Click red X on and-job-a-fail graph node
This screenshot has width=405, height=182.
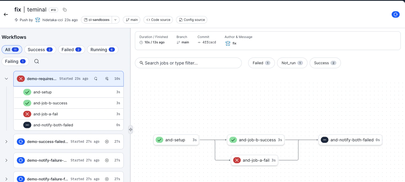click(x=237, y=160)
